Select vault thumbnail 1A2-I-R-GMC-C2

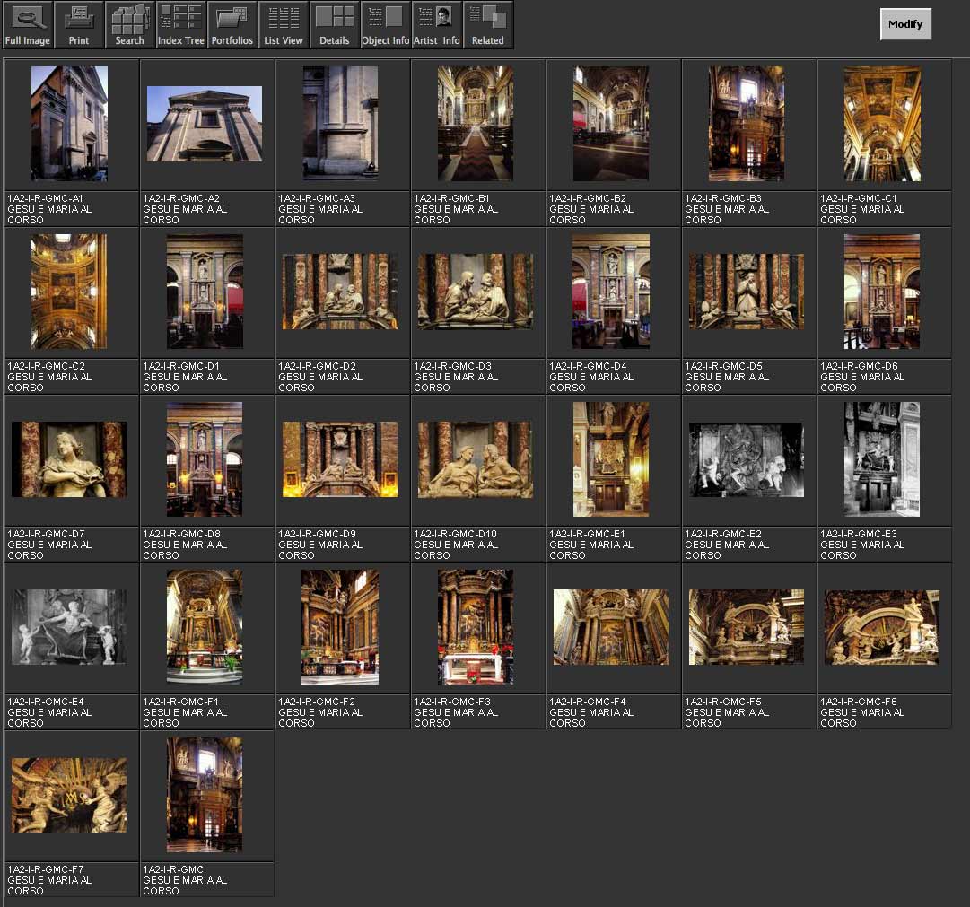[69, 292]
